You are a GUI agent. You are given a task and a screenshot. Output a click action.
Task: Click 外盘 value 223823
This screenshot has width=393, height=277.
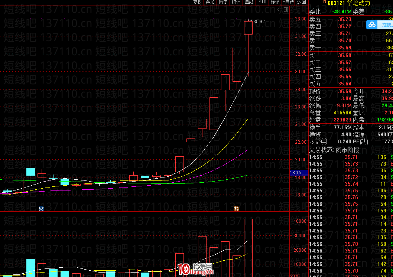point(342,120)
